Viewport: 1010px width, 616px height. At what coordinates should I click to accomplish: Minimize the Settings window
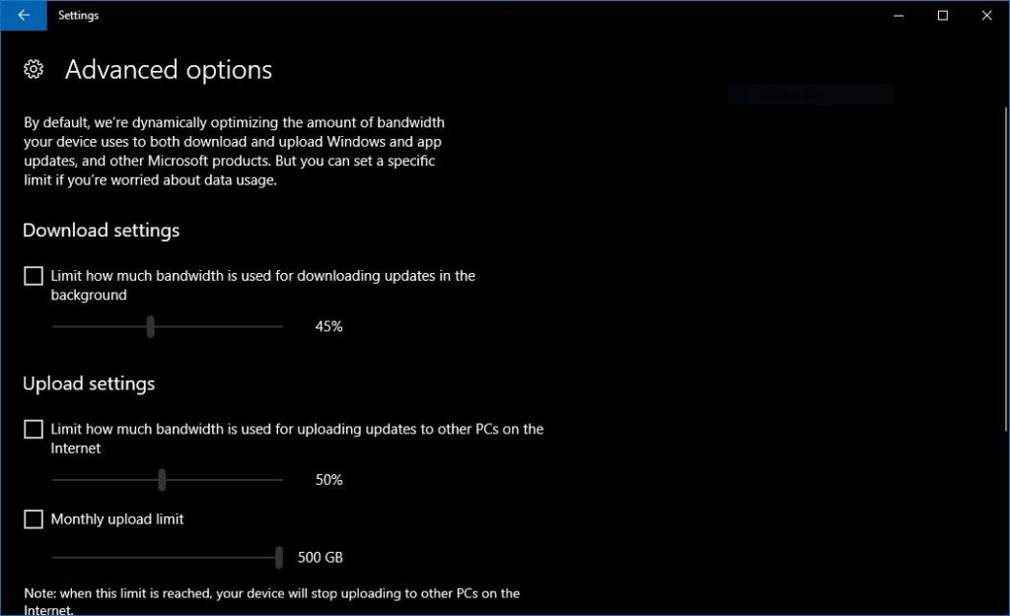point(897,15)
